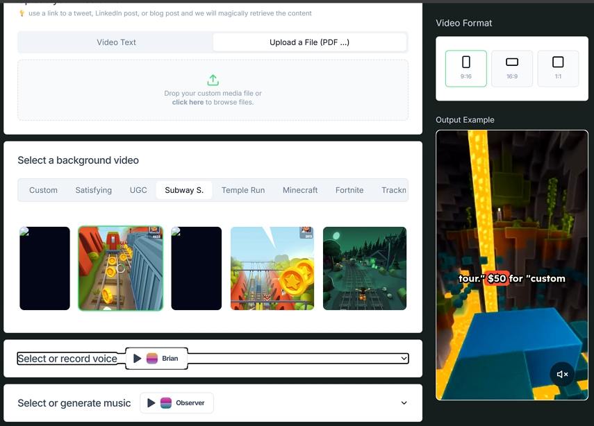
Task: Keep Upload a File (PDF) mode selected
Action: (308, 42)
